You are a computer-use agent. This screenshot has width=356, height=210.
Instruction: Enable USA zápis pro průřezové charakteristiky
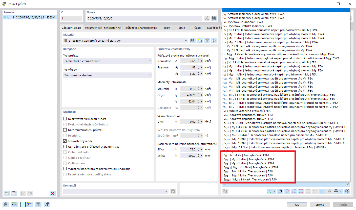[x=65, y=147]
